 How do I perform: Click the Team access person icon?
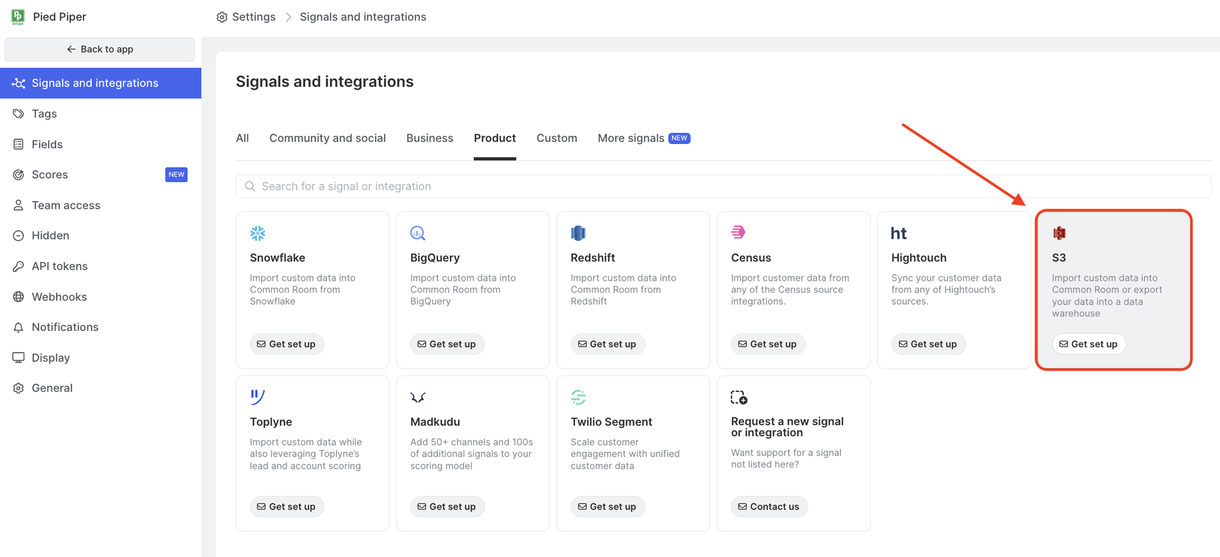[x=18, y=205]
